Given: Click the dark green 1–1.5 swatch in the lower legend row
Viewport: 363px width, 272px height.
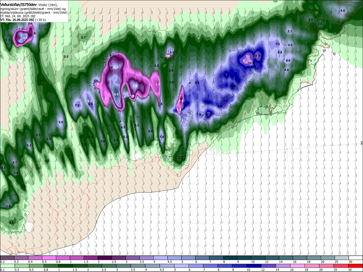Looking at the screenshot, I should tap(65, 266).
